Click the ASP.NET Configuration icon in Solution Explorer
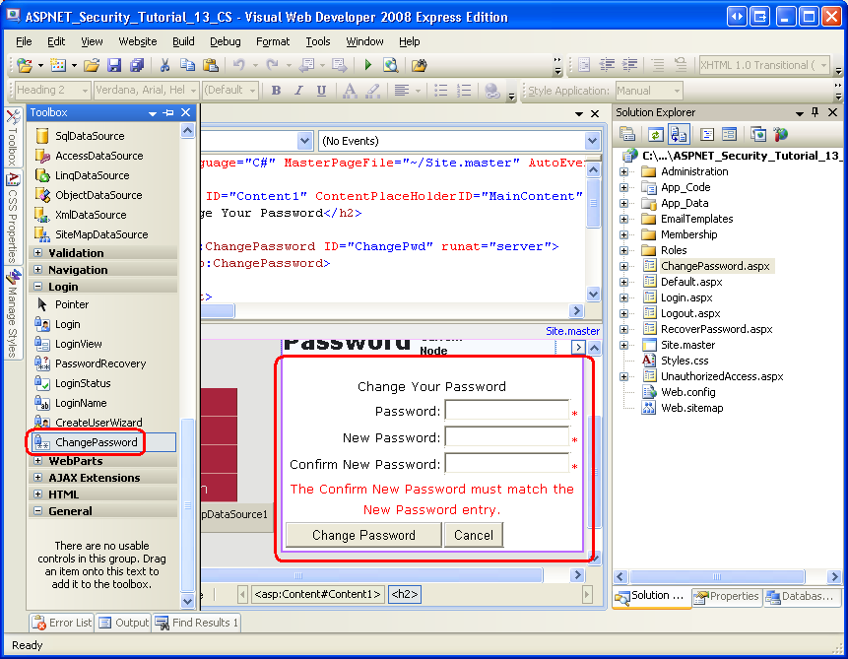848x659 pixels. tap(781, 134)
